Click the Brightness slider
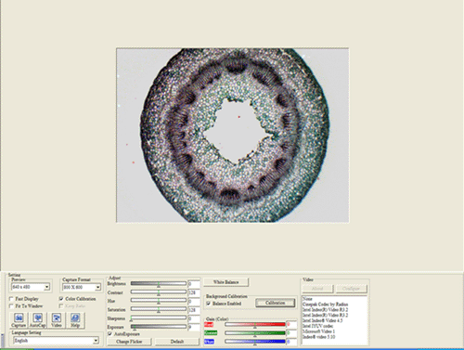 coord(159,283)
